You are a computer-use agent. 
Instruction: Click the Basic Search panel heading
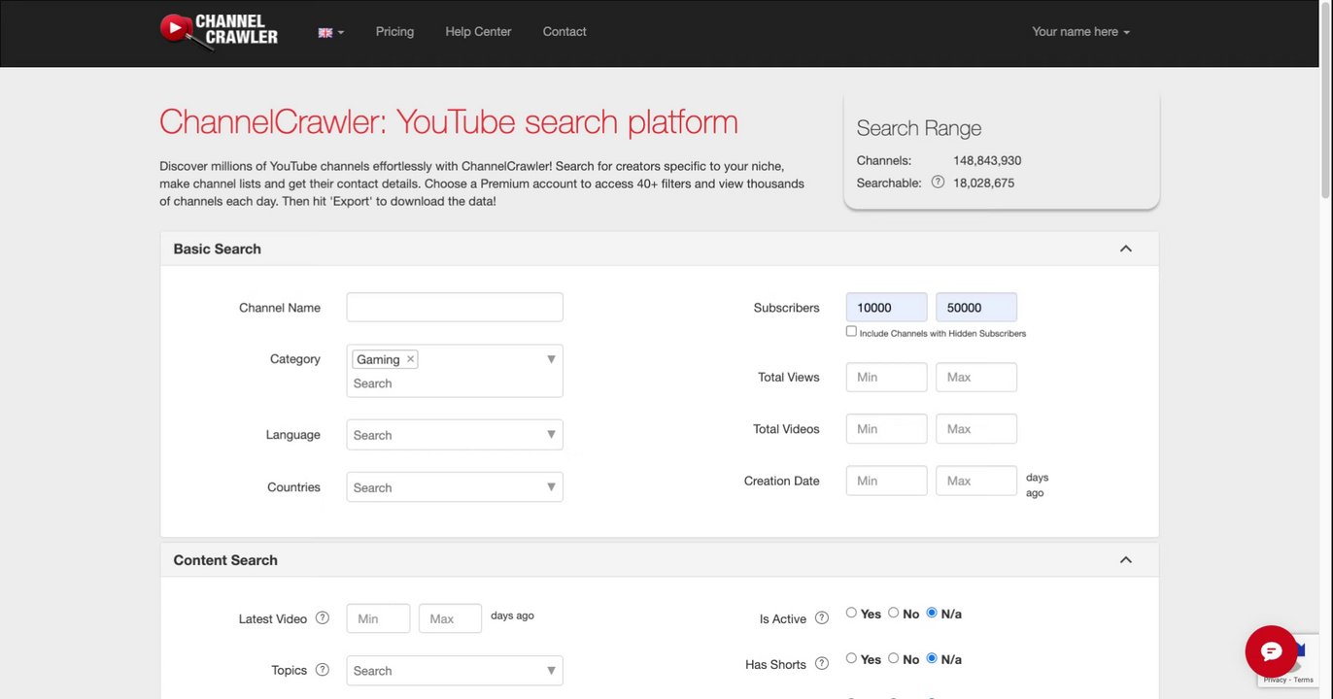click(x=217, y=249)
